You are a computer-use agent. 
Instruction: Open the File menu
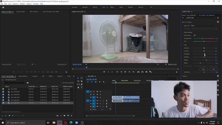2,4
